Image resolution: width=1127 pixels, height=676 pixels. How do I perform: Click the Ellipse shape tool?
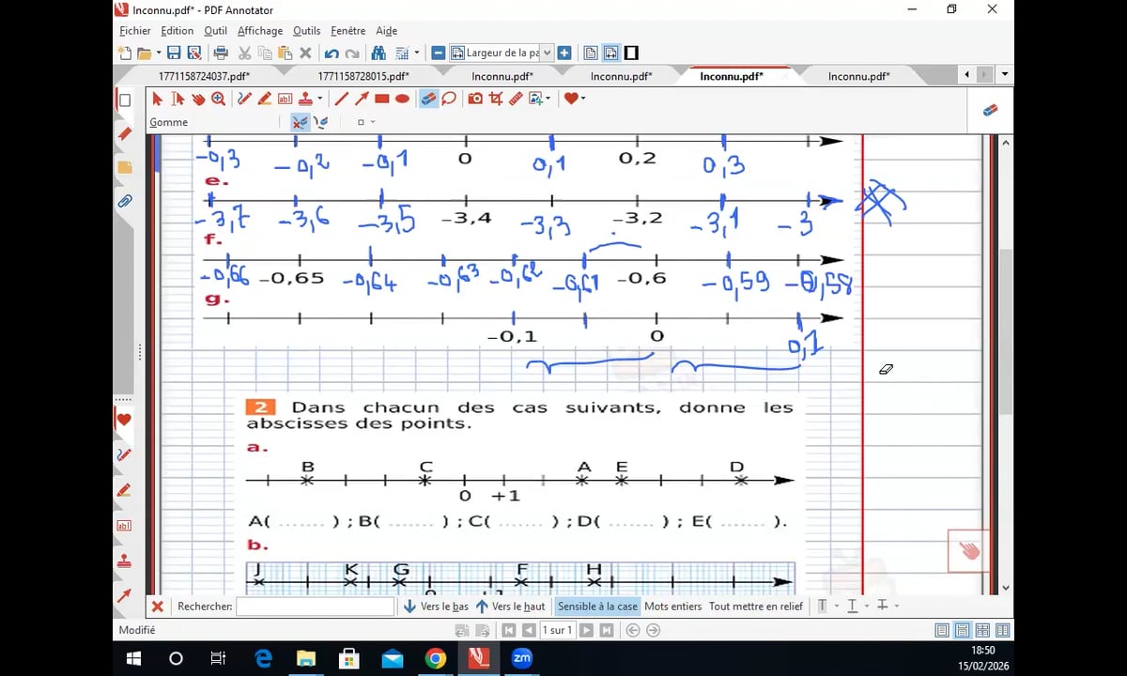point(402,99)
